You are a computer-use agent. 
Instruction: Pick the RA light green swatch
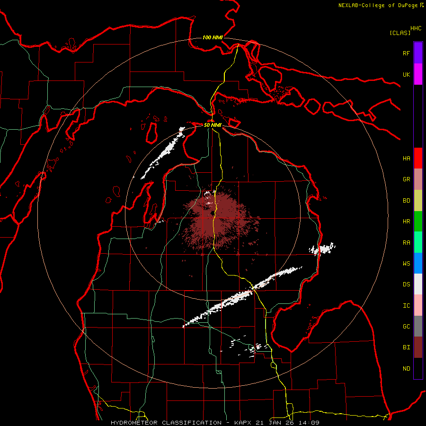[x=418, y=242]
